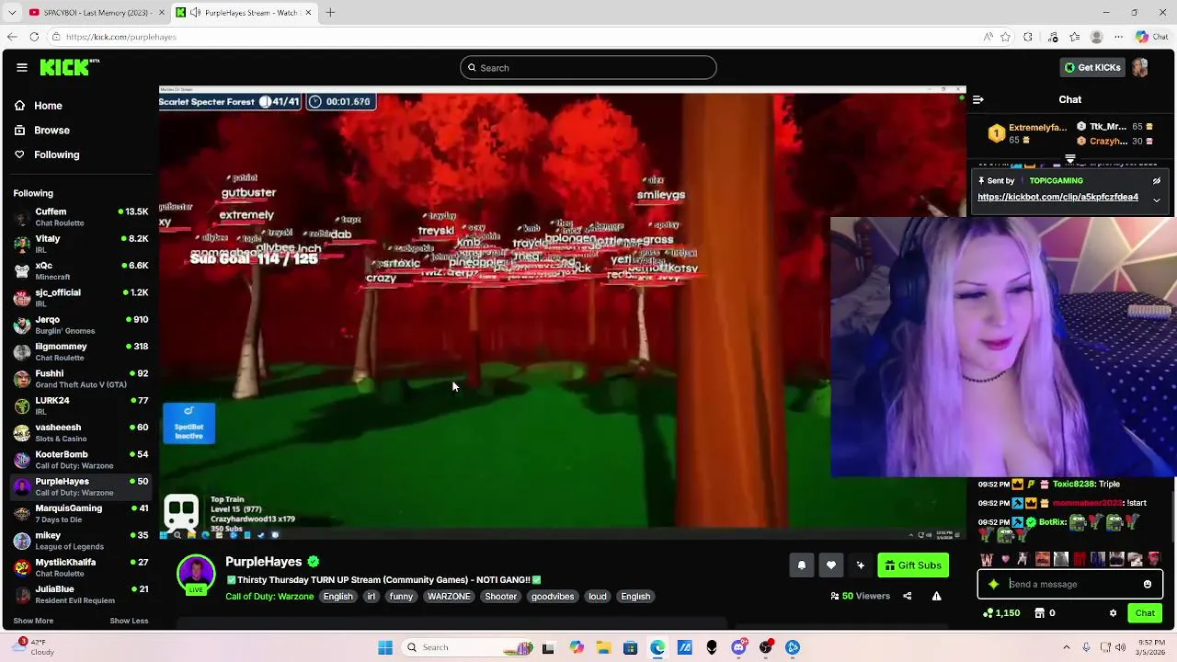
Task: Open Fushhi channel
Action: (81, 378)
